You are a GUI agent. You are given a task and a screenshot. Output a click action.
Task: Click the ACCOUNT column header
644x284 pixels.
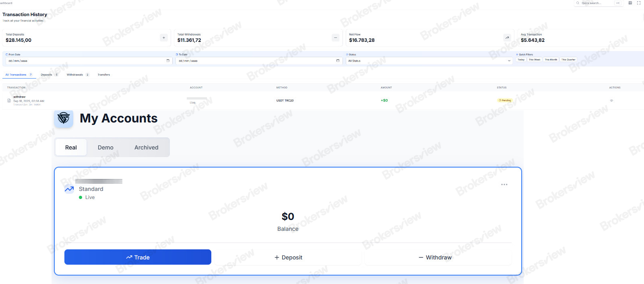(196, 87)
